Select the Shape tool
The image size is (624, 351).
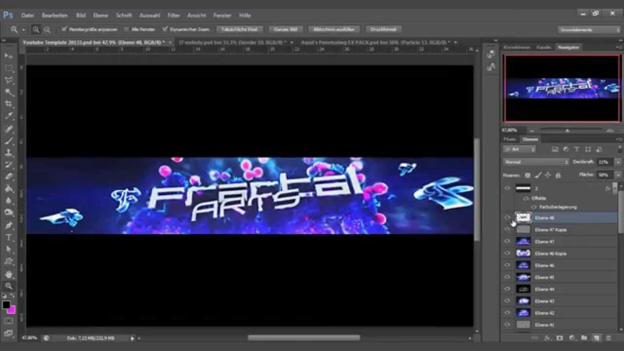(x=9, y=262)
